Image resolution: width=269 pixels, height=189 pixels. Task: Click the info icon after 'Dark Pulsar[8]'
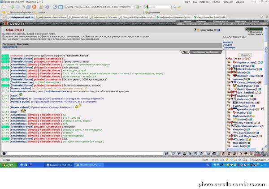[257, 86]
